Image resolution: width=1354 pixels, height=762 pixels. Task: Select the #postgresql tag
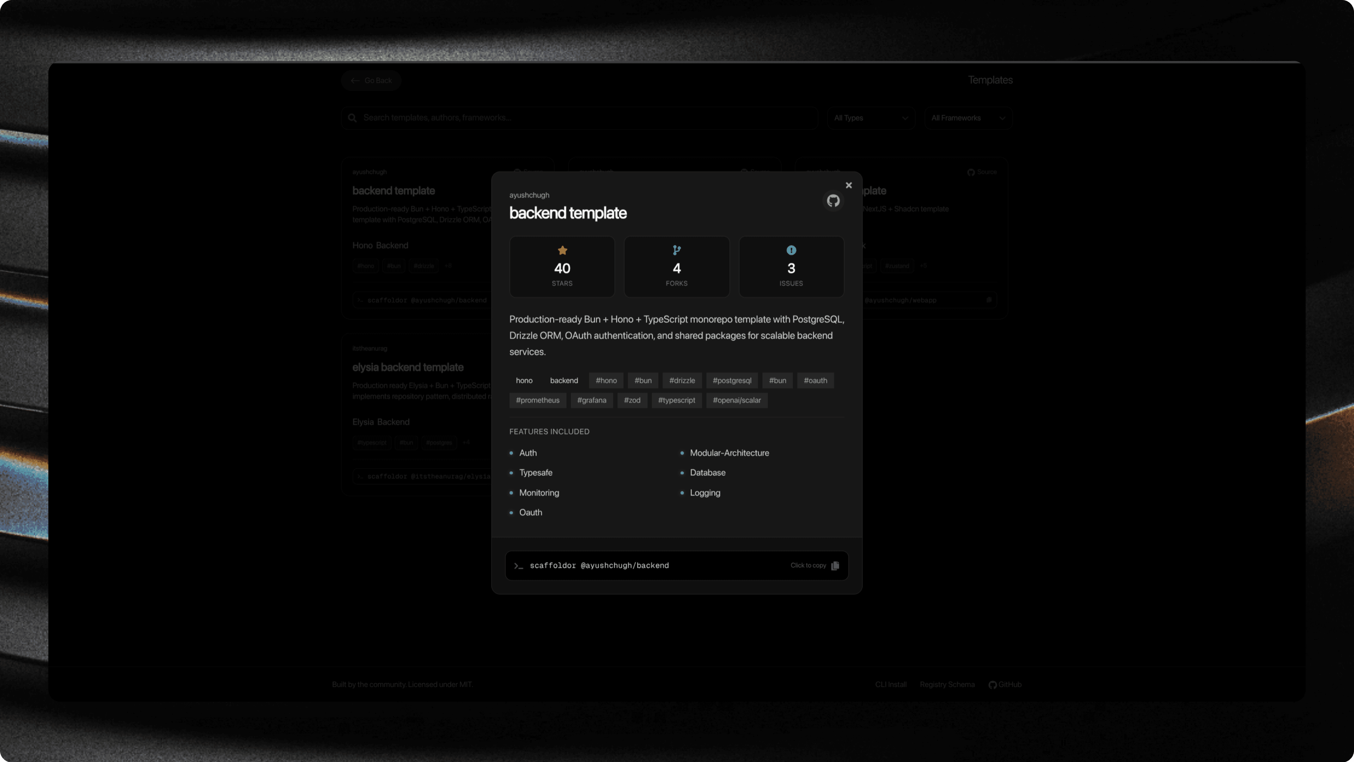[x=732, y=380]
